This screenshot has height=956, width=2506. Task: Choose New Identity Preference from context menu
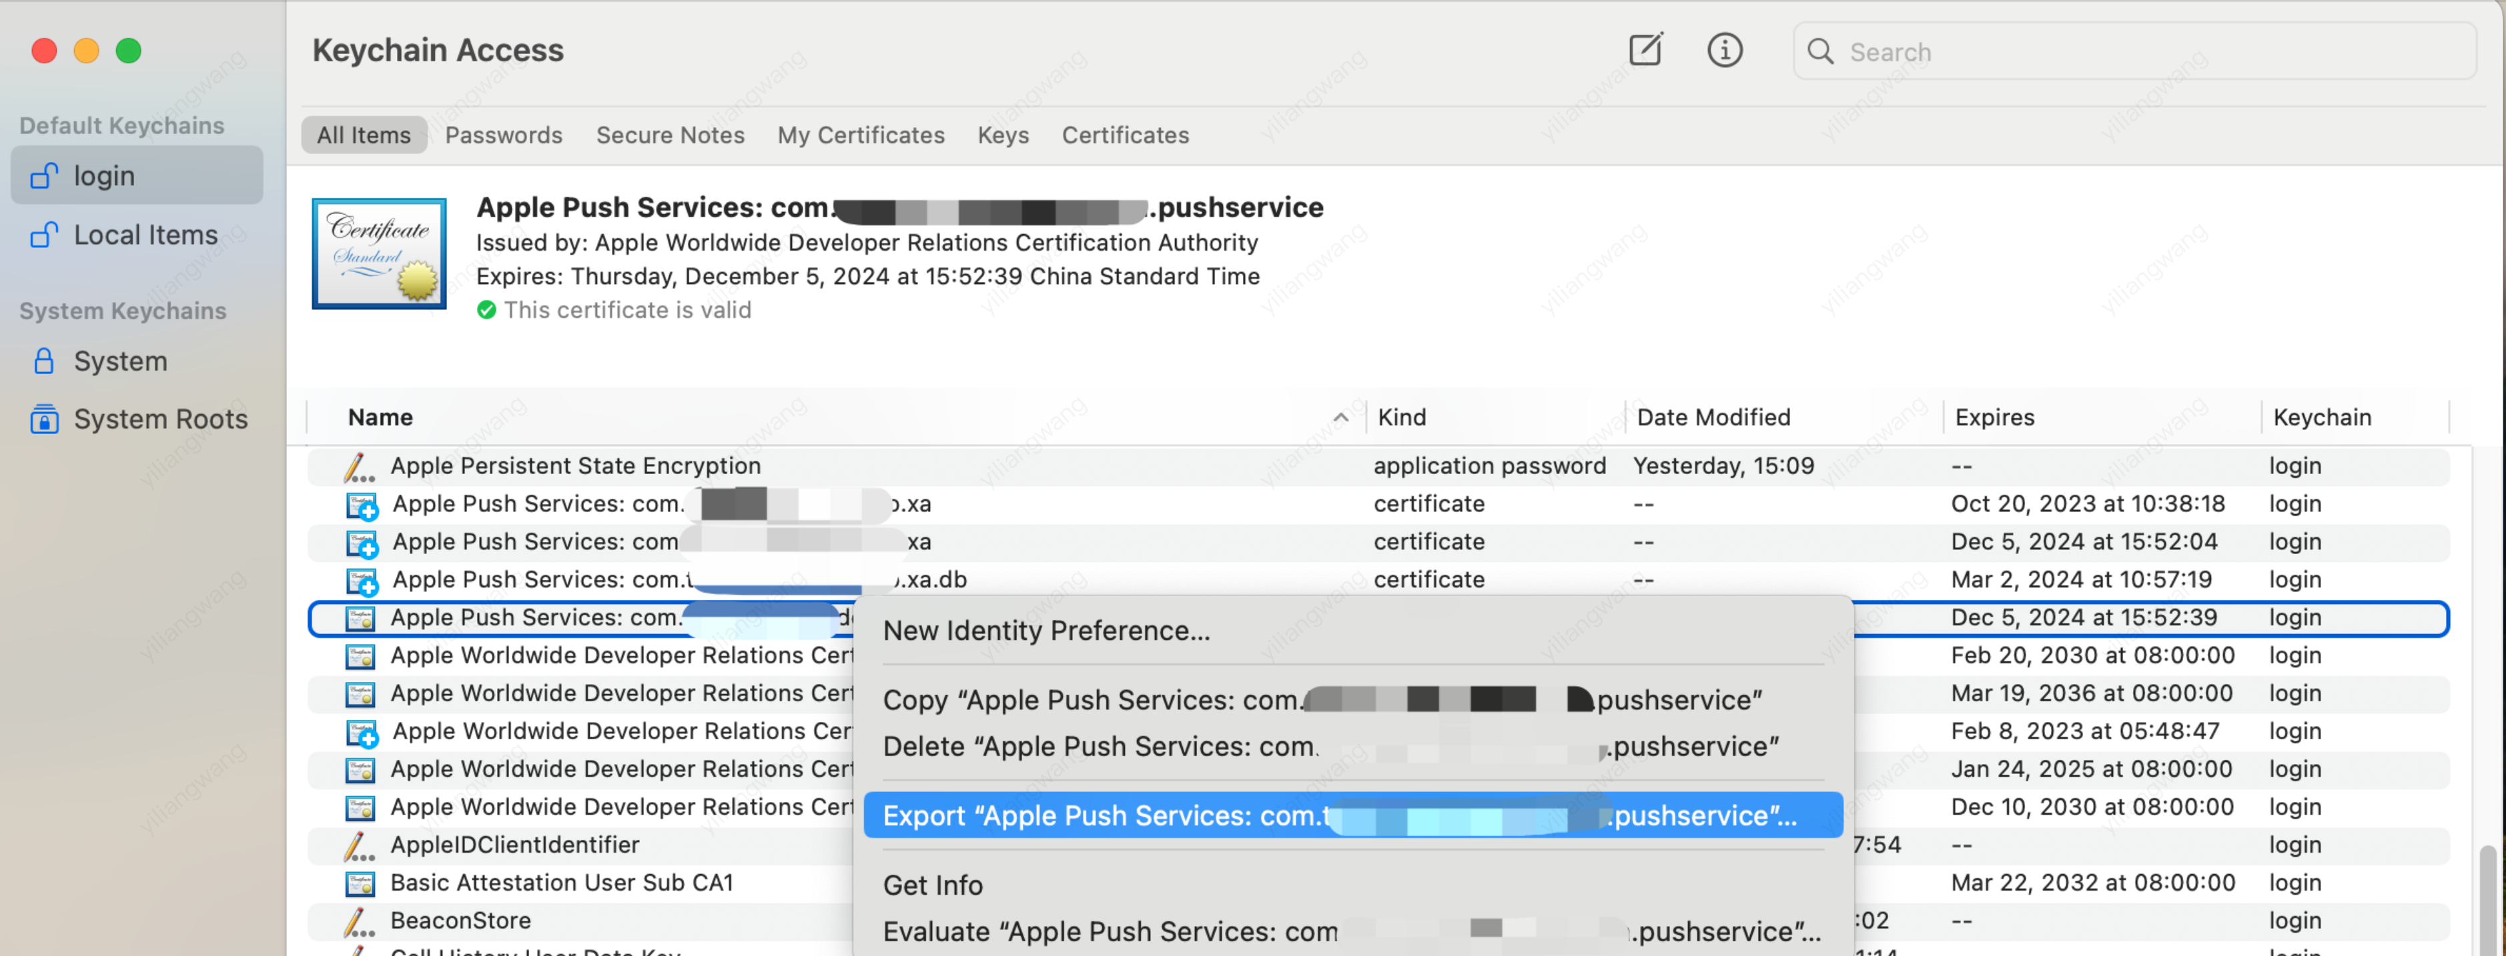[x=1046, y=630]
